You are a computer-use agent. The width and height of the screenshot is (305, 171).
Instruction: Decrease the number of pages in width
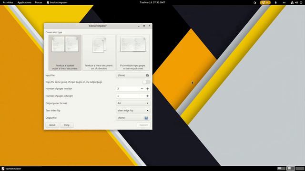[142, 89]
